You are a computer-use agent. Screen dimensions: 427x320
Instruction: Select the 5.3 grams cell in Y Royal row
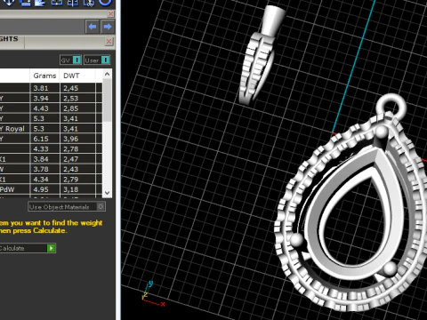click(x=44, y=129)
